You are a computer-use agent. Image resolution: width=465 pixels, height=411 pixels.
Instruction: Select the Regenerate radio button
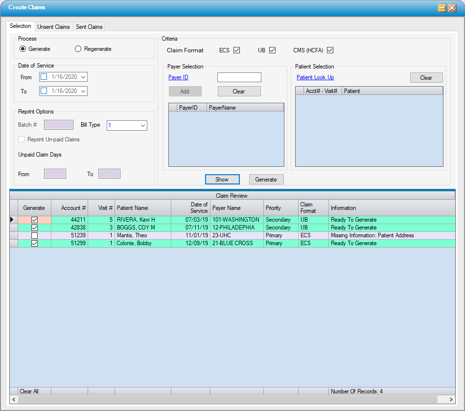click(78, 49)
